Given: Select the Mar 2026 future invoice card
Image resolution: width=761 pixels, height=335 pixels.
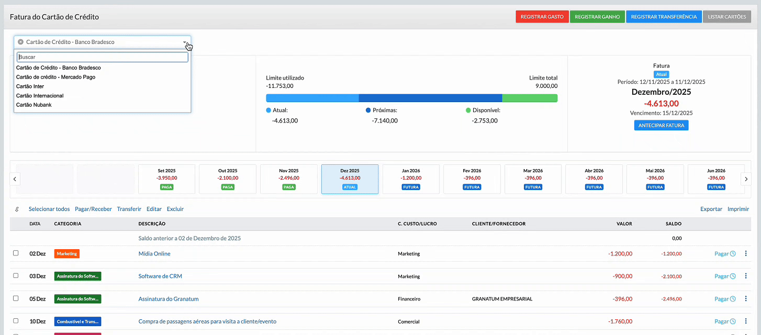Looking at the screenshot, I should click(533, 179).
